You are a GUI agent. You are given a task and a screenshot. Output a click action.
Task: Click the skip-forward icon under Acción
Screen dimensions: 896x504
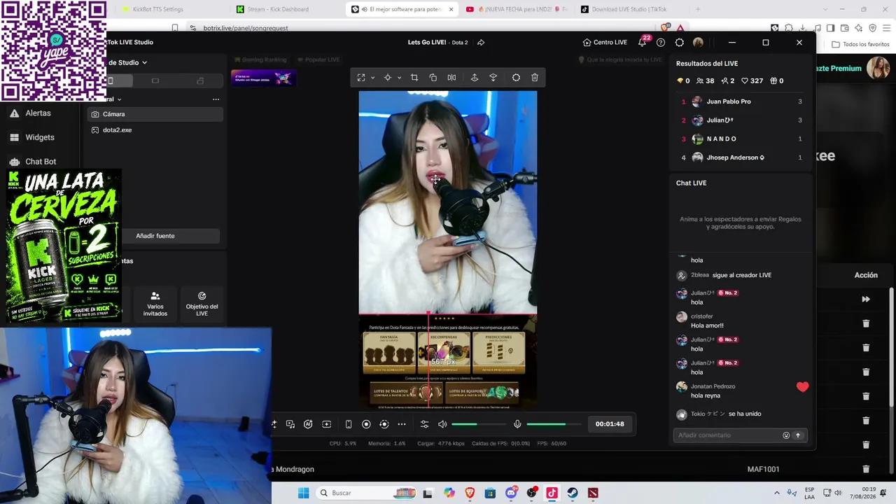(866, 300)
